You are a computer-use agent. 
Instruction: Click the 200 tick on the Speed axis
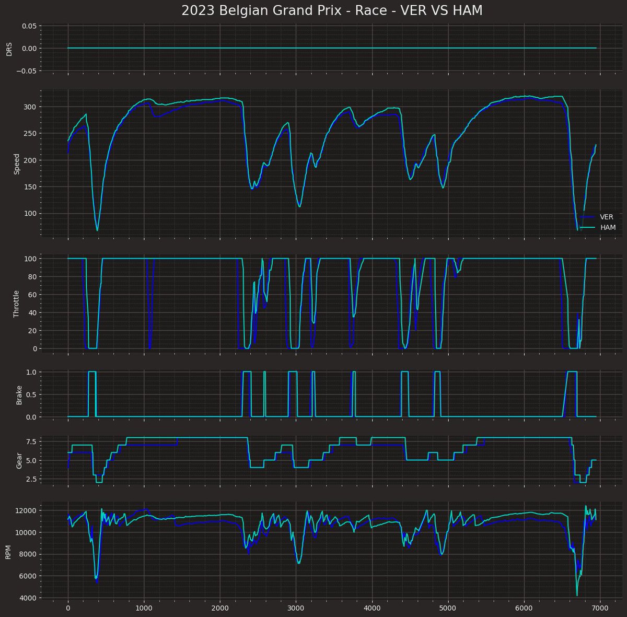point(30,160)
